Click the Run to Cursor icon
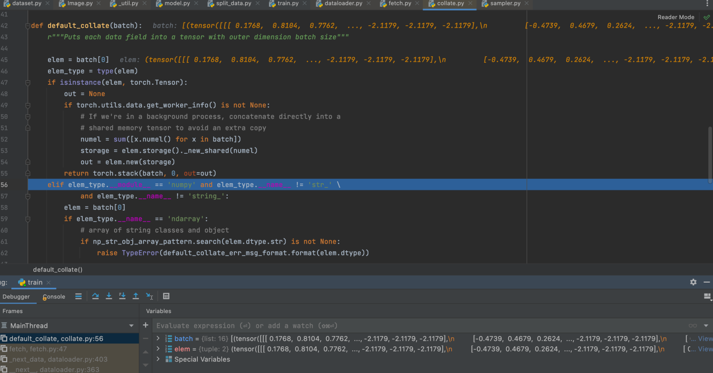 149,296
